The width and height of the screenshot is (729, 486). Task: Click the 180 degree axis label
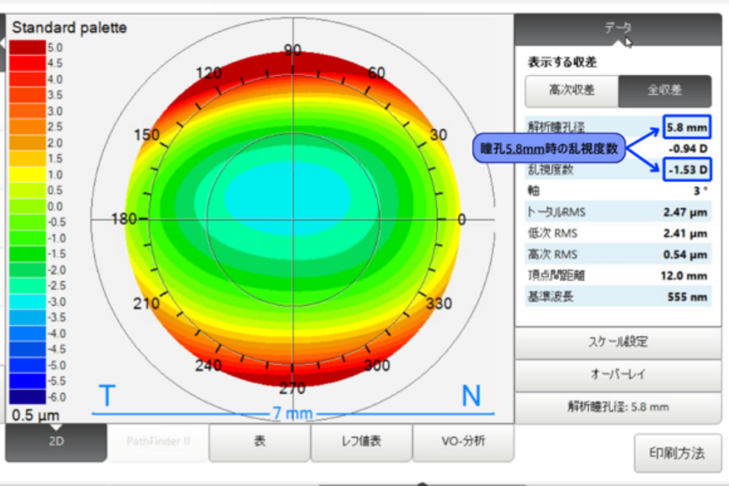click(124, 219)
